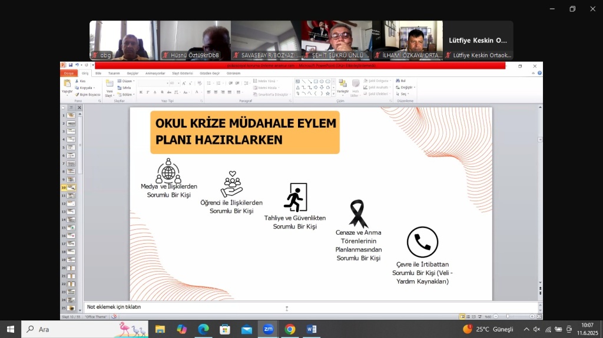603x338 pixels.
Task: Select the Biçim Boyacısı format painter
Action: tap(89, 94)
